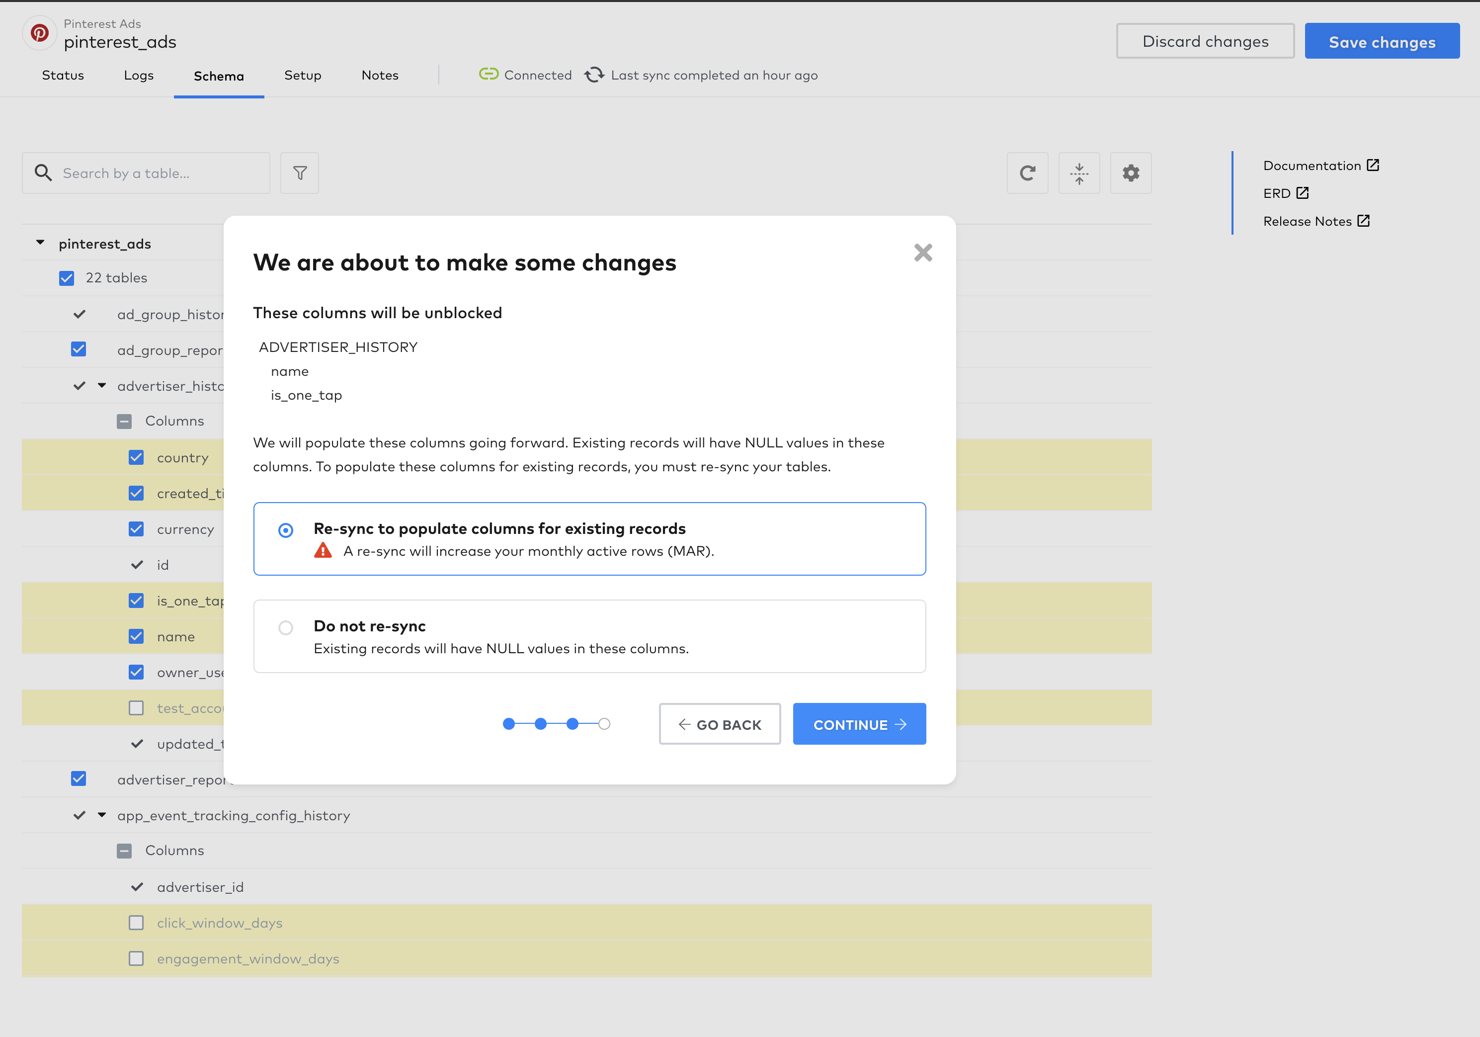
Task: Open the Release Notes link
Action: click(1307, 221)
